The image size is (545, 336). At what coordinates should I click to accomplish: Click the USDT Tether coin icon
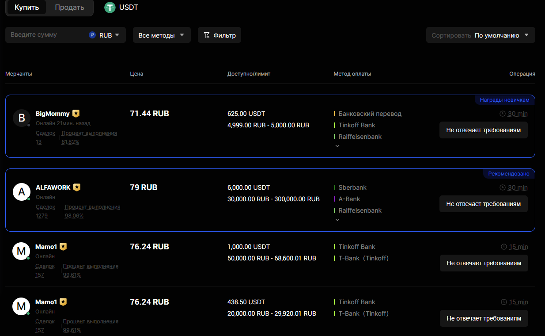click(110, 8)
